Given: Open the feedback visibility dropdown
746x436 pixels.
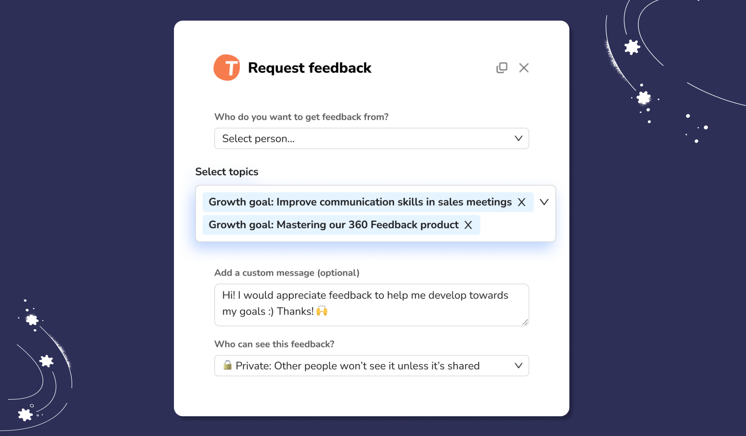Looking at the screenshot, I should pyautogui.click(x=371, y=366).
